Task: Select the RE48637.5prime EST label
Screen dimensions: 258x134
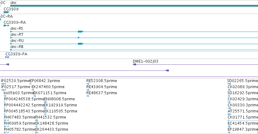Action: (102, 93)
